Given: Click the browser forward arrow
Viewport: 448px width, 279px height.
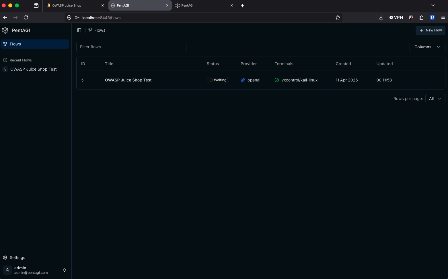Looking at the screenshot, I should point(15,17).
